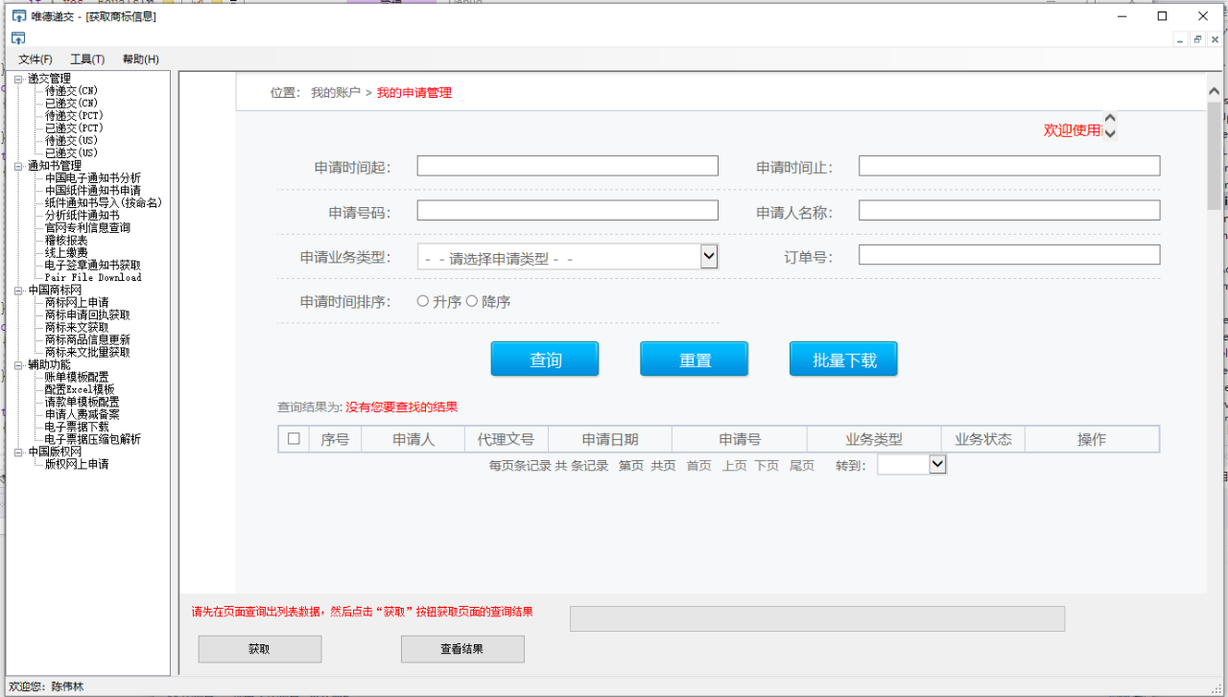1228x697 pixels.
Task: Select the 降序 radio button
Action: [x=472, y=301]
